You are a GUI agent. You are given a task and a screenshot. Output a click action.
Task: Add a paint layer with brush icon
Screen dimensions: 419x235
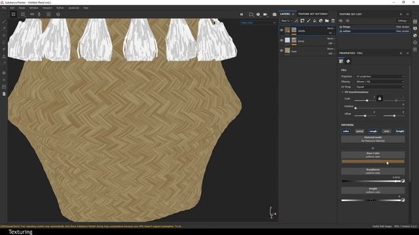pyautogui.click(x=308, y=21)
